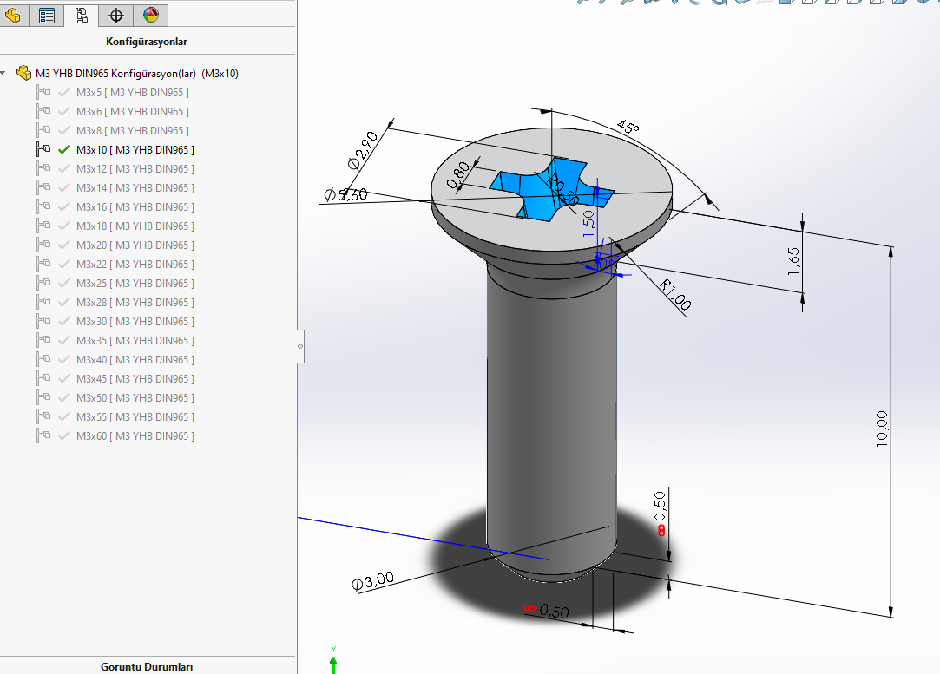Viewport: 940px width, 674px height.
Task: Click the yellow part icon of M3 YHB DIN965
Action: click(x=23, y=74)
